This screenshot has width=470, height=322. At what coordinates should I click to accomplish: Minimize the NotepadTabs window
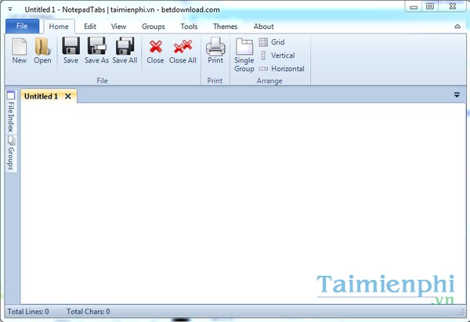(x=414, y=6)
